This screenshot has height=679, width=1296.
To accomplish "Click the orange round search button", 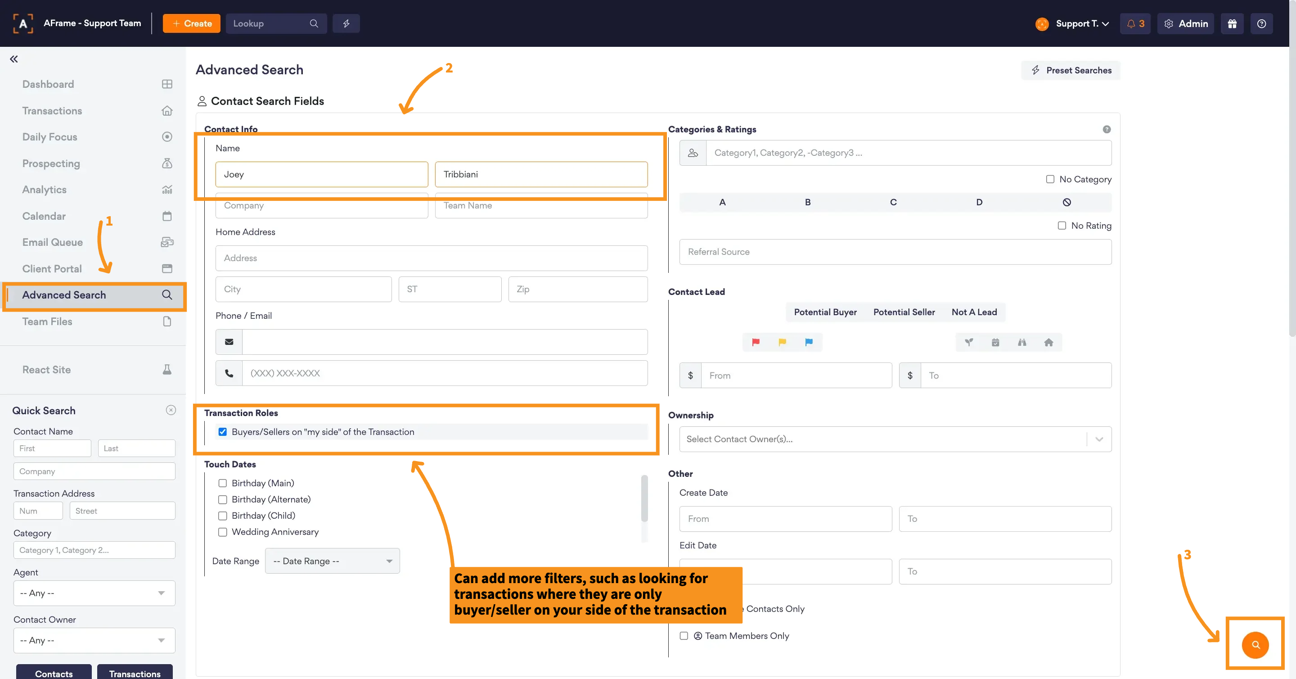I will [x=1255, y=645].
